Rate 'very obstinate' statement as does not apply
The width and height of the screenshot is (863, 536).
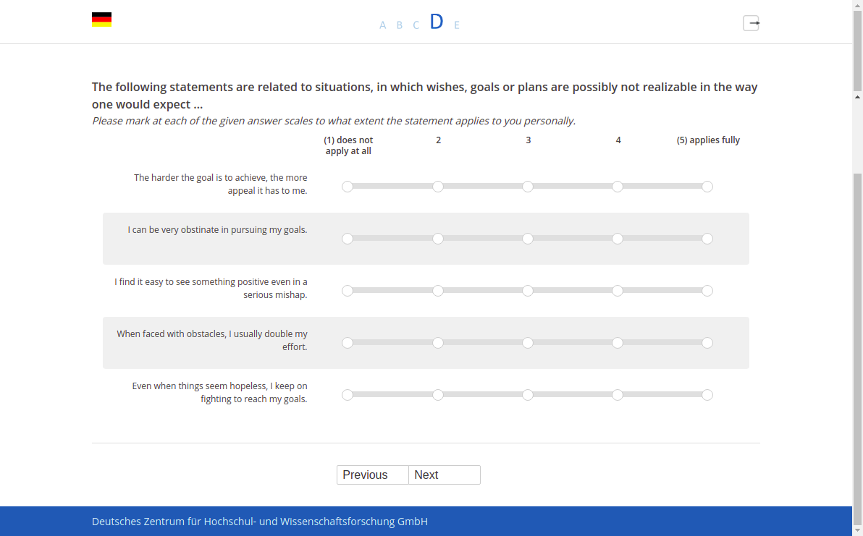(x=348, y=239)
